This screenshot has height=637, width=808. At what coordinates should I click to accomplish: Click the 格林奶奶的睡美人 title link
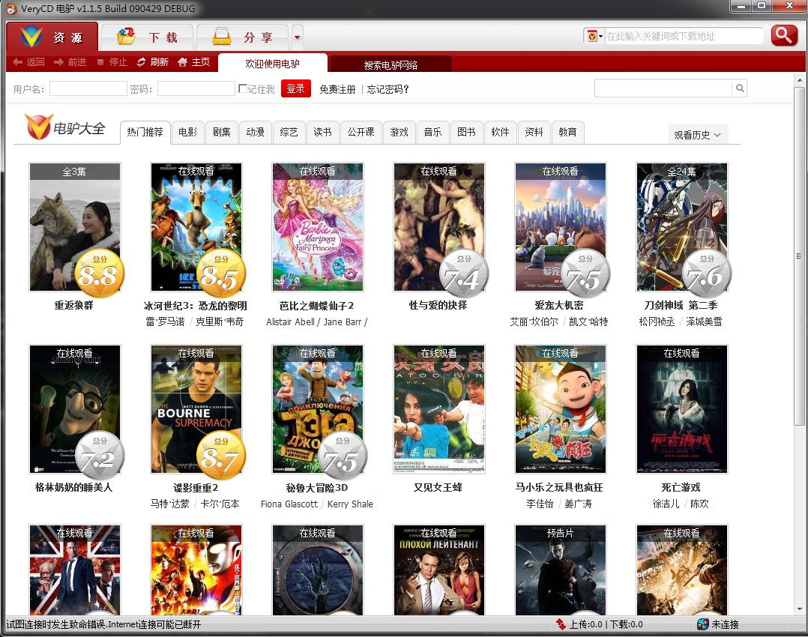pyautogui.click(x=73, y=488)
